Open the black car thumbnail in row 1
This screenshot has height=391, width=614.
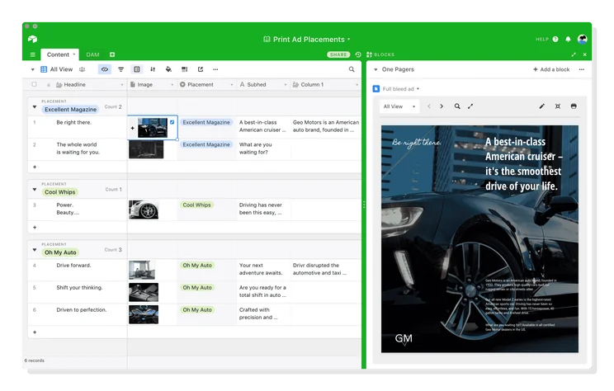click(153, 128)
